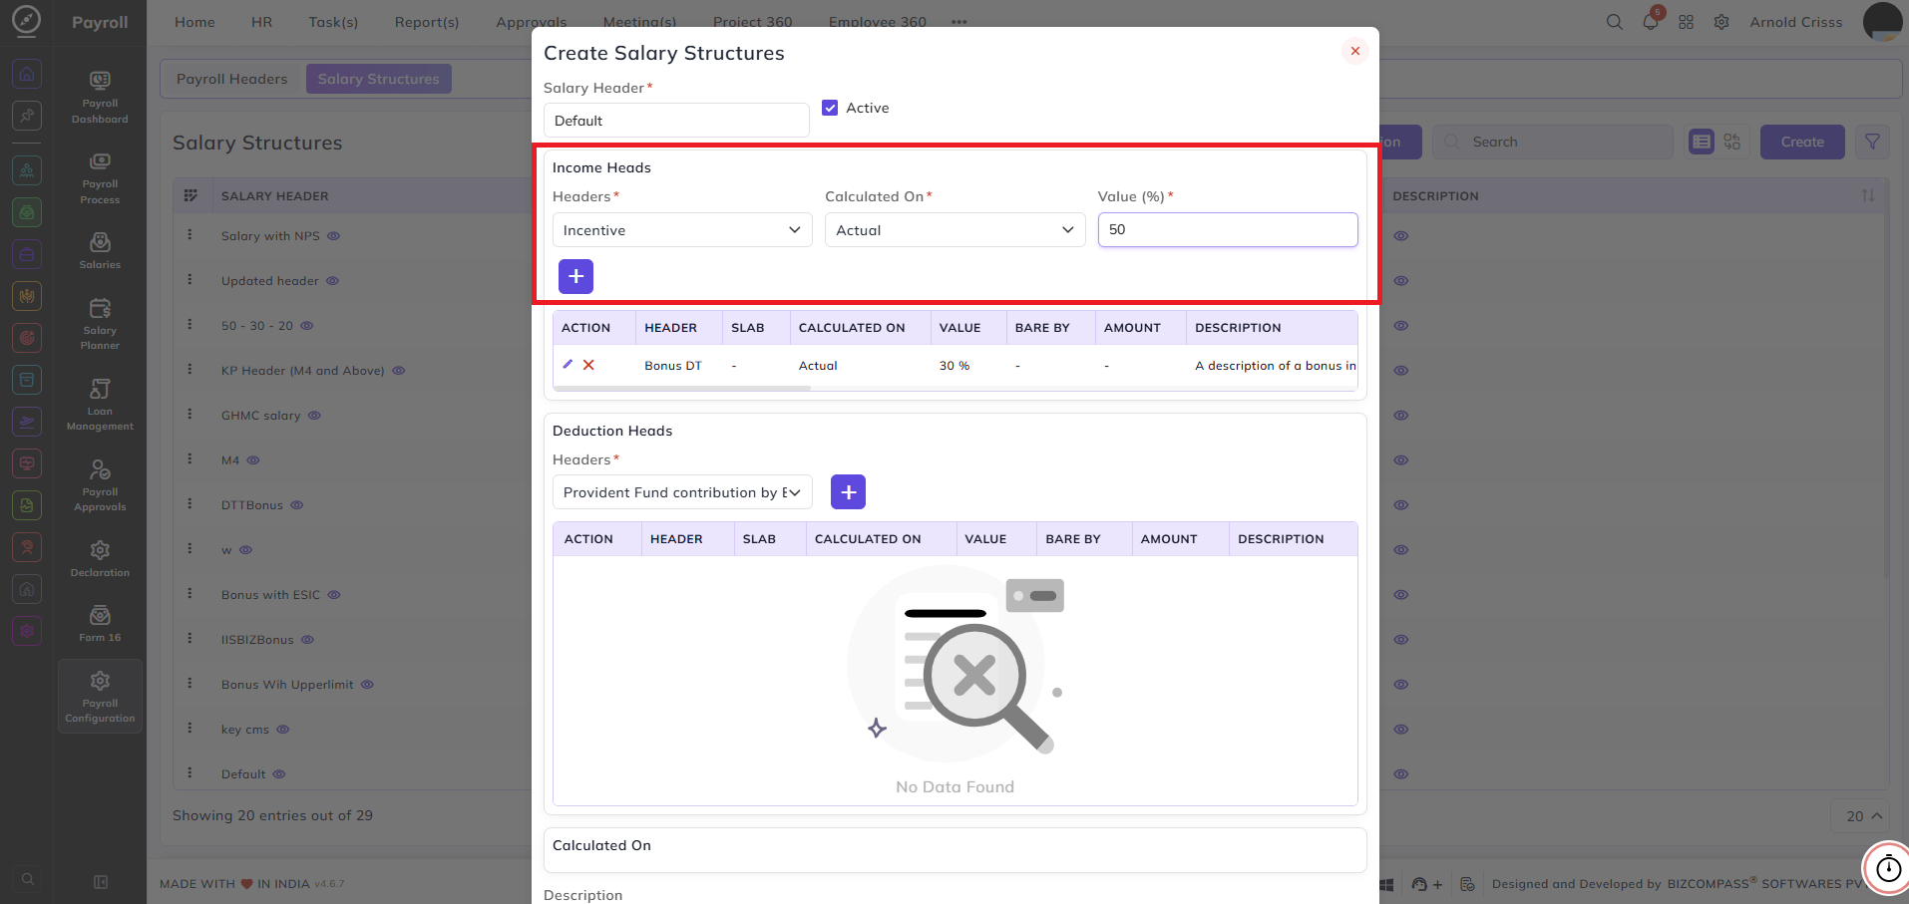Click the Payroll title in the sidebar
Screen dimensions: 1909x904
pos(100,22)
